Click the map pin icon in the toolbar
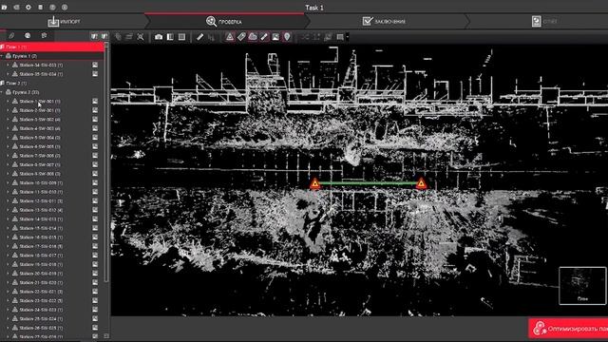 (287, 37)
